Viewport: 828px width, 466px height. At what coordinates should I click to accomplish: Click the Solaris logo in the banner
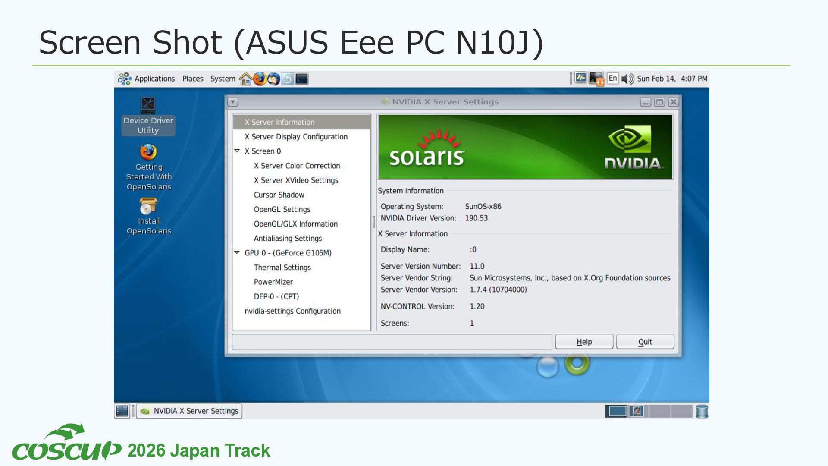(x=427, y=149)
